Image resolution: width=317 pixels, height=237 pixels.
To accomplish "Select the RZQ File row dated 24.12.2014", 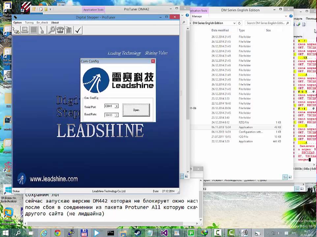I will [236, 122].
